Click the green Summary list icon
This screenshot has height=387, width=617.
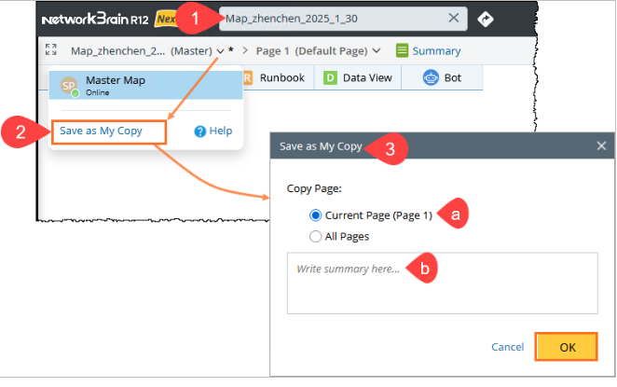point(402,50)
